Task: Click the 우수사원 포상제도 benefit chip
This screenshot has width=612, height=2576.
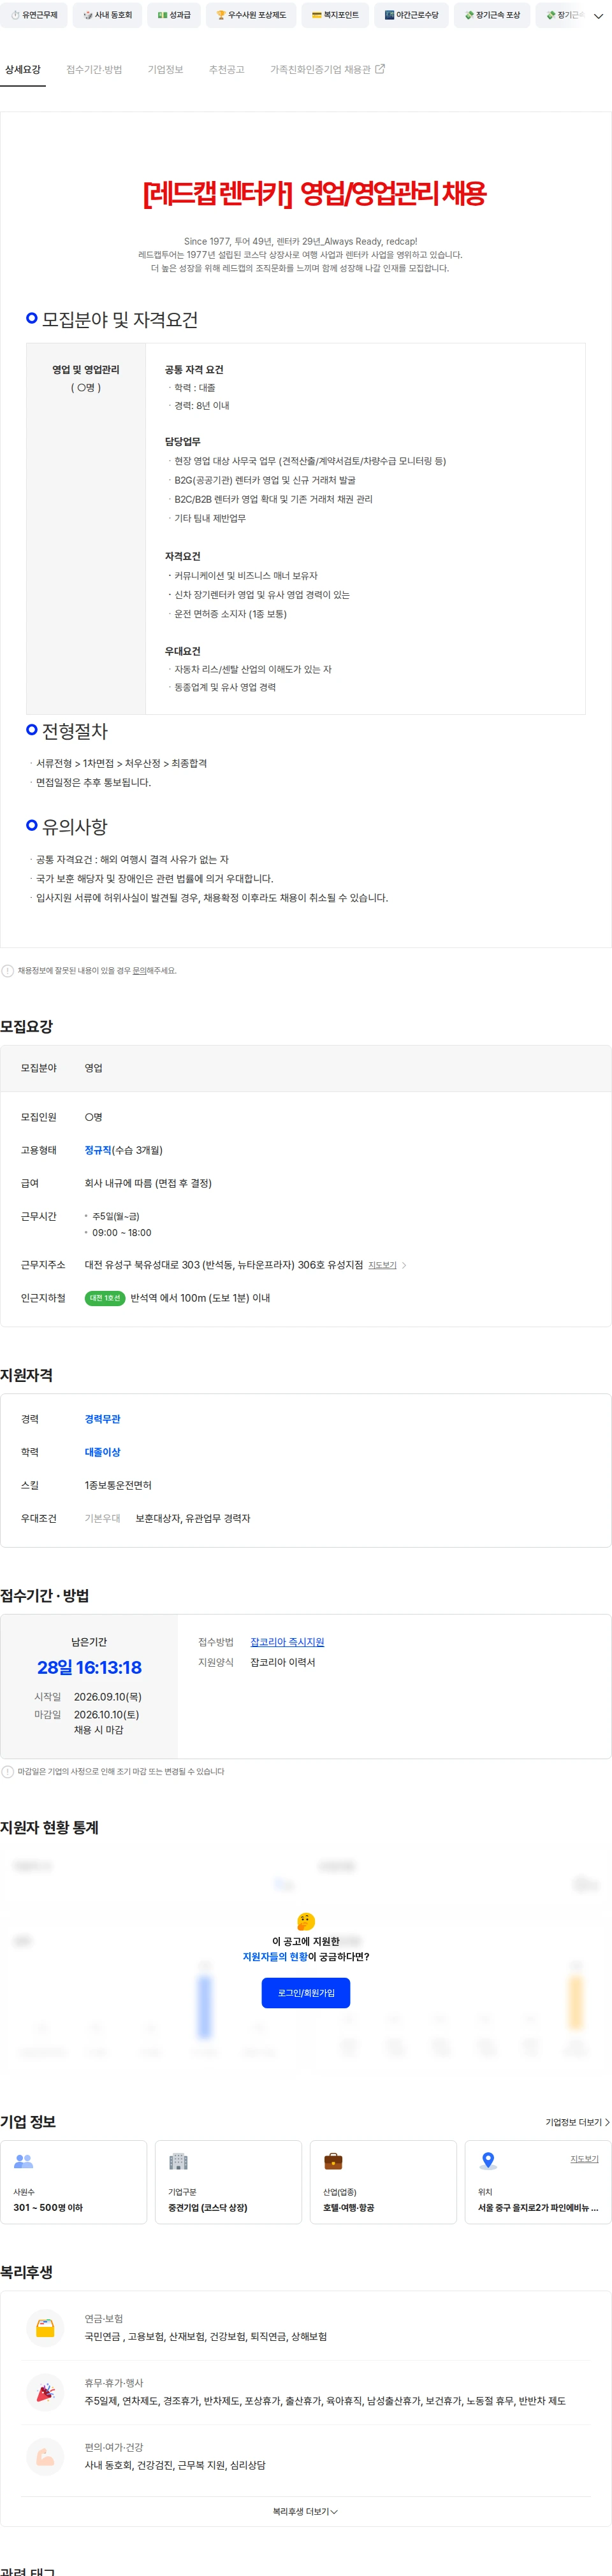Action: pyautogui.click(x=251, y=15)
